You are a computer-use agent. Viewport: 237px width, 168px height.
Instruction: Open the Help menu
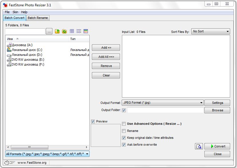(24, 12)
